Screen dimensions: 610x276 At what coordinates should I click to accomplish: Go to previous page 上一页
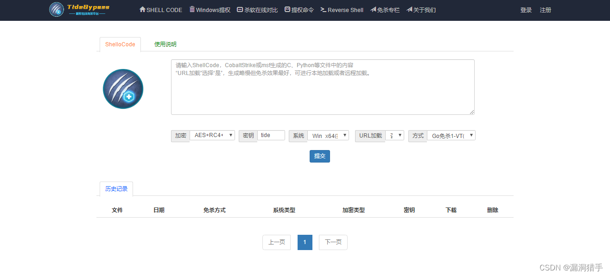coord(276,242)
